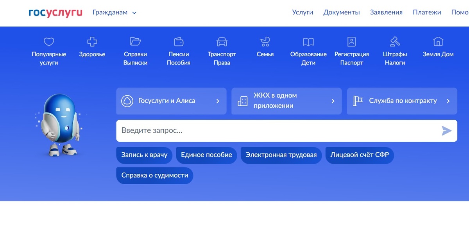Click the Земля Дом label

click(438, 55)
